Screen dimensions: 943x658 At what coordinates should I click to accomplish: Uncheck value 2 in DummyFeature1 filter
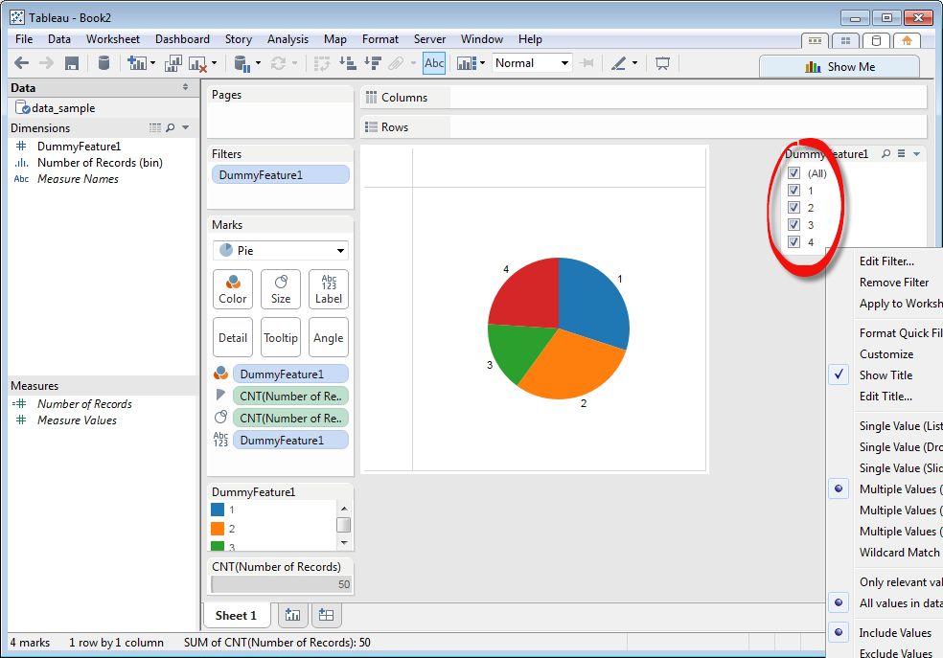pyautogui.click(x=793, y=208)
